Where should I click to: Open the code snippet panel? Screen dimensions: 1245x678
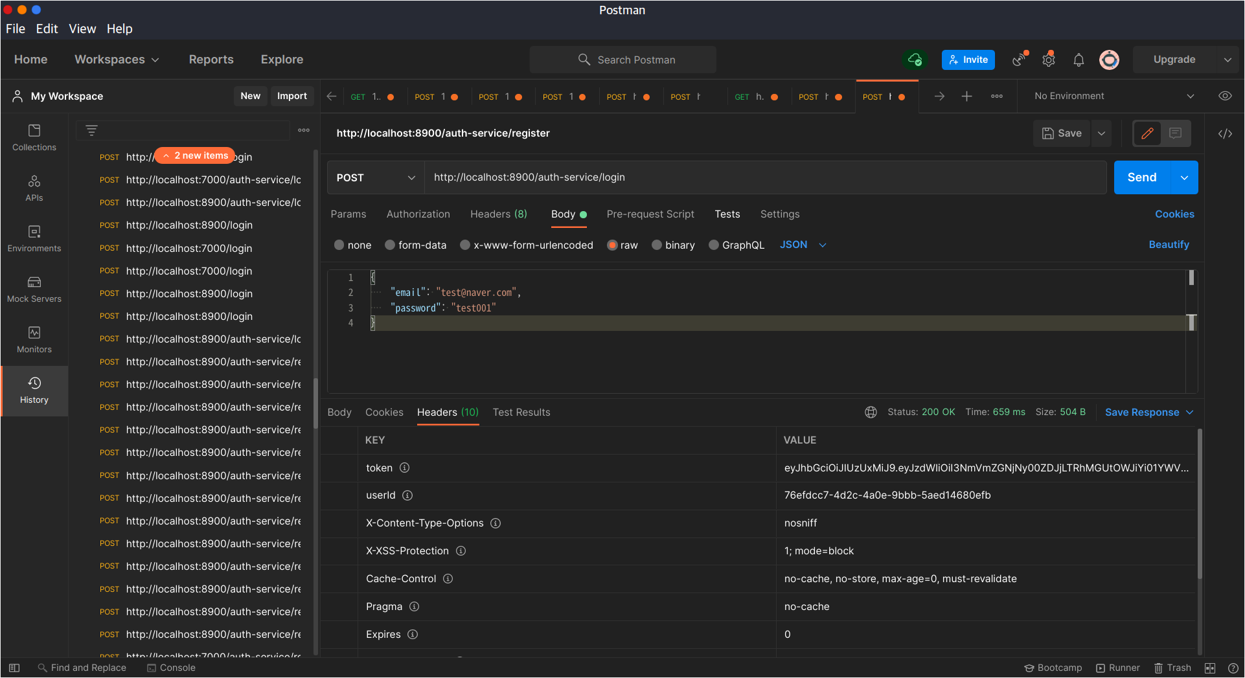(1225, 133)
